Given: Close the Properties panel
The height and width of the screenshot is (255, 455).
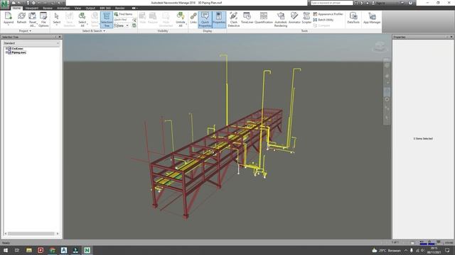Looking at the screenshot, I should tap(451, 37).
